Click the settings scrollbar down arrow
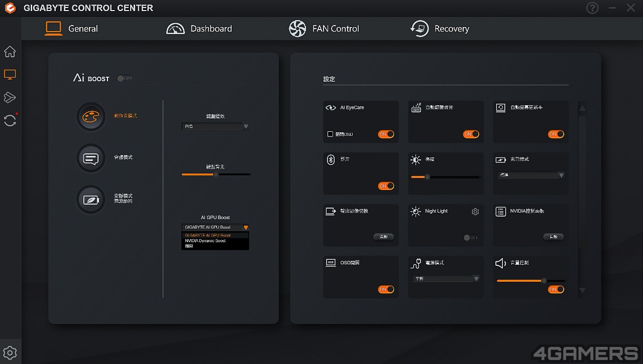The height and width of the screenshot is (364, 643). coord(583,290)
